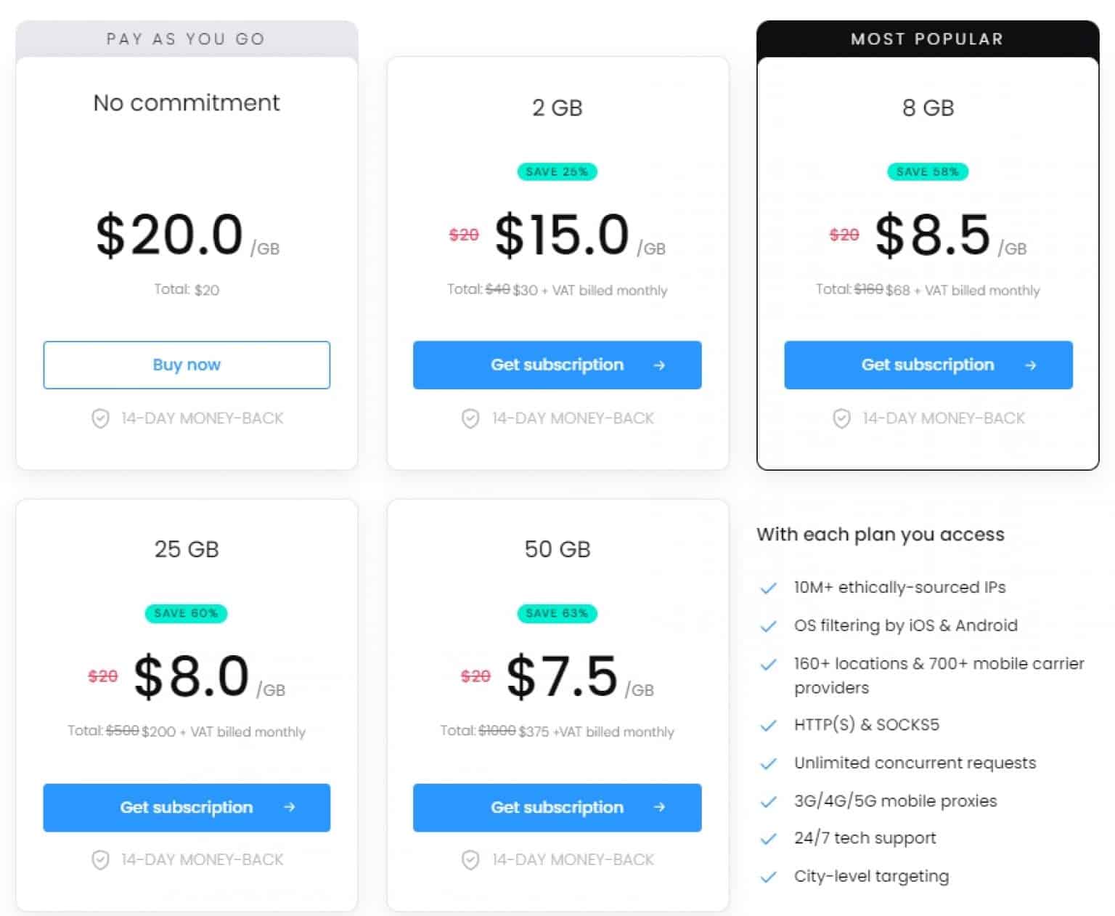Image resolution: width=1115 pixels, height=916 pixels.
Task: Click the shield icon under Buy now
Action: point(101,418)
